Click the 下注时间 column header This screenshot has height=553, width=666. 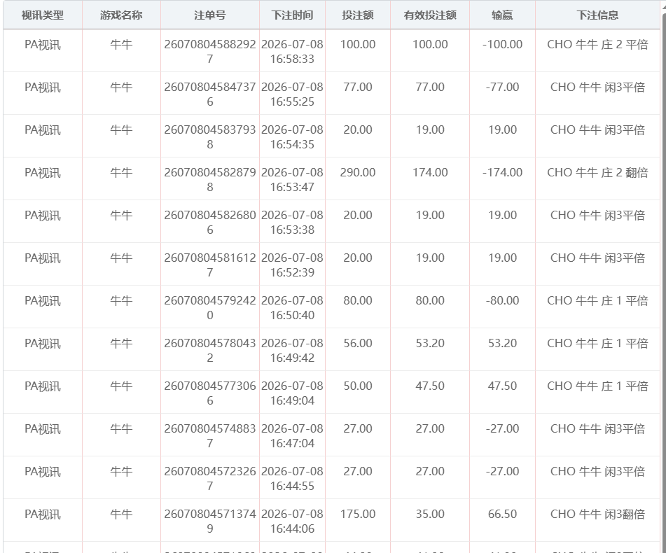[x=292, y=15]
